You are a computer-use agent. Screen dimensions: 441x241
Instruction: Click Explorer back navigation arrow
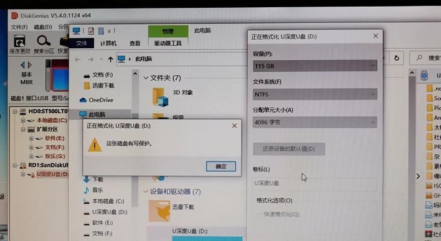coord(78,59)
